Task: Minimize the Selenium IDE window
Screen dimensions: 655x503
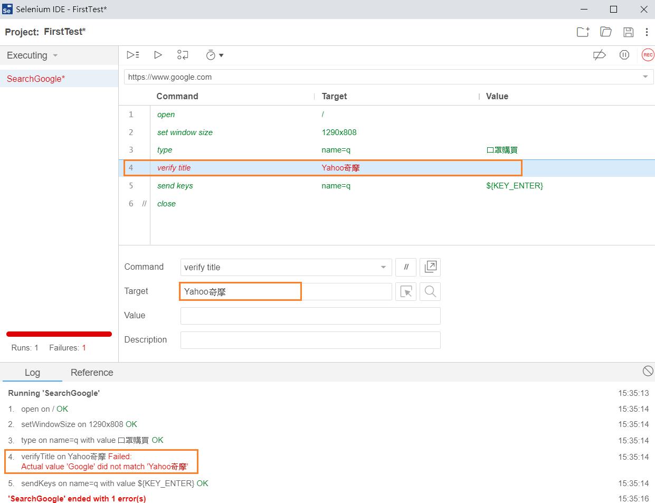Action: [584, 10]
